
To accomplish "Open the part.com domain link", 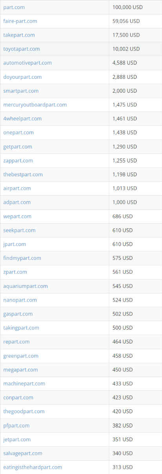I will [x=13, y=7].
